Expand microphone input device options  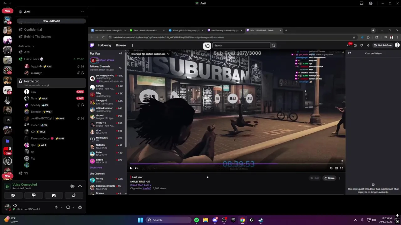click(x=61, y=207)
